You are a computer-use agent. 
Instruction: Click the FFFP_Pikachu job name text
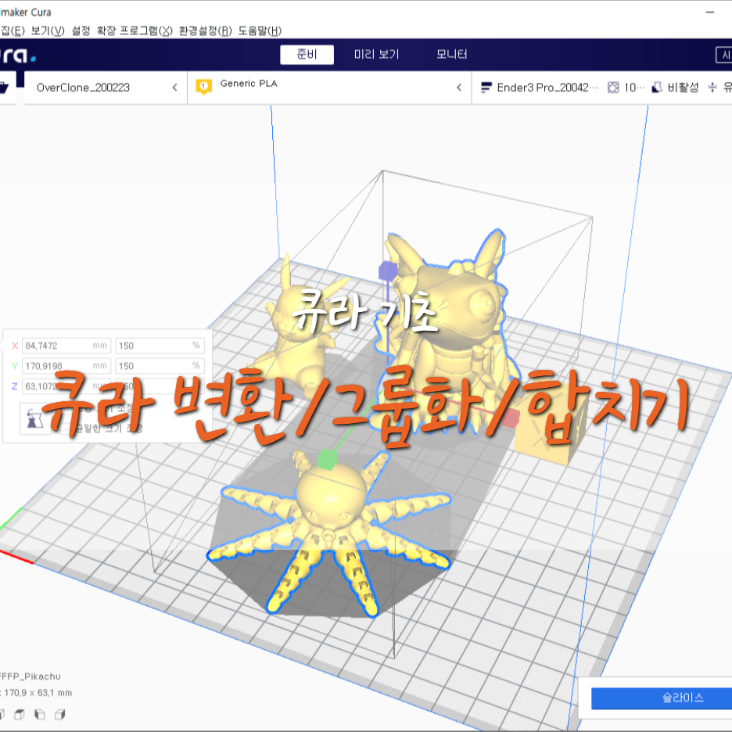(30, 676)
